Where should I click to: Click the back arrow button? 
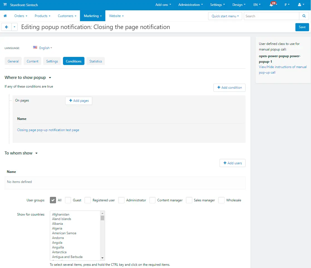click(6, 27)
